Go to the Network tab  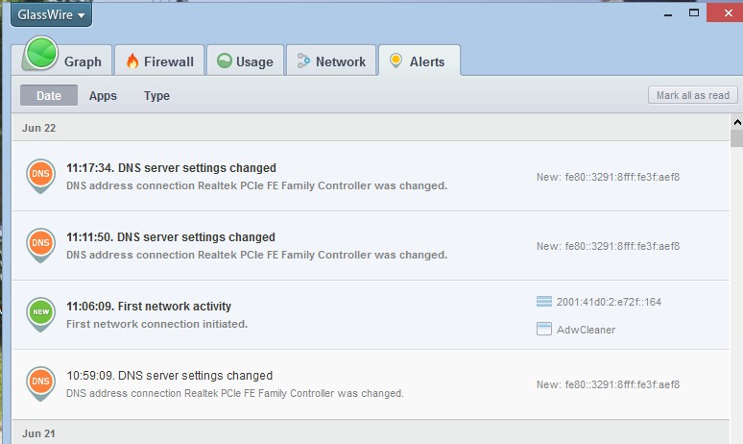tap(331, 62)
